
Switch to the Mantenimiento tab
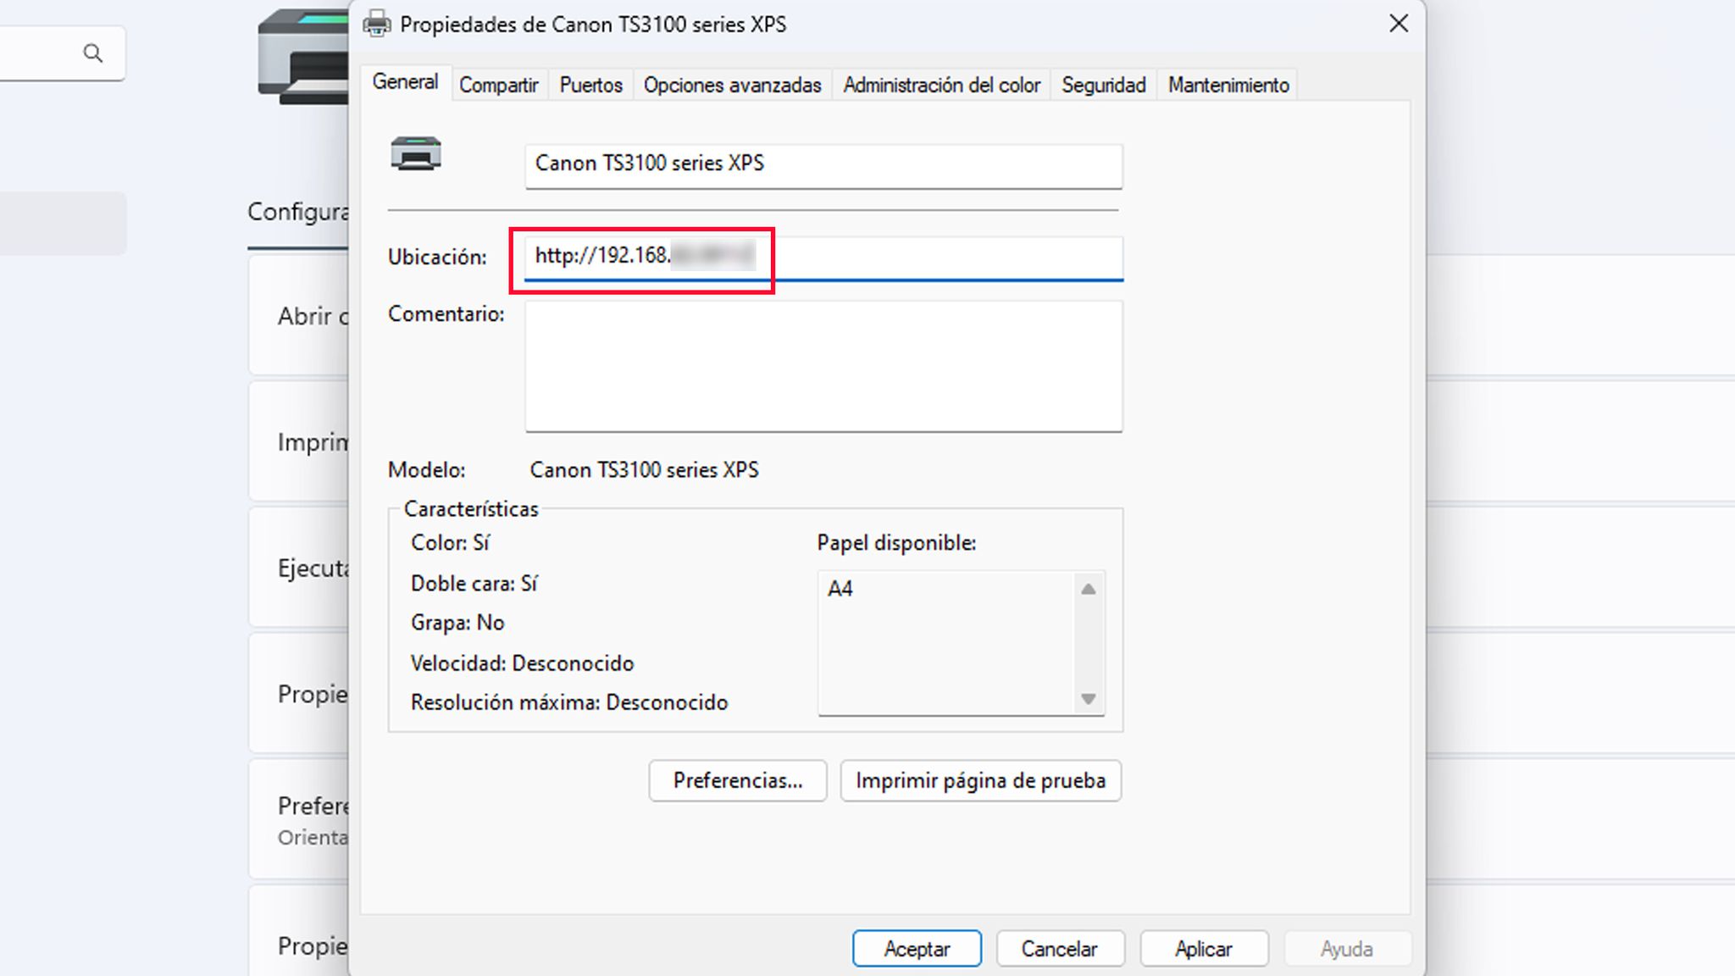[1228, 86]
